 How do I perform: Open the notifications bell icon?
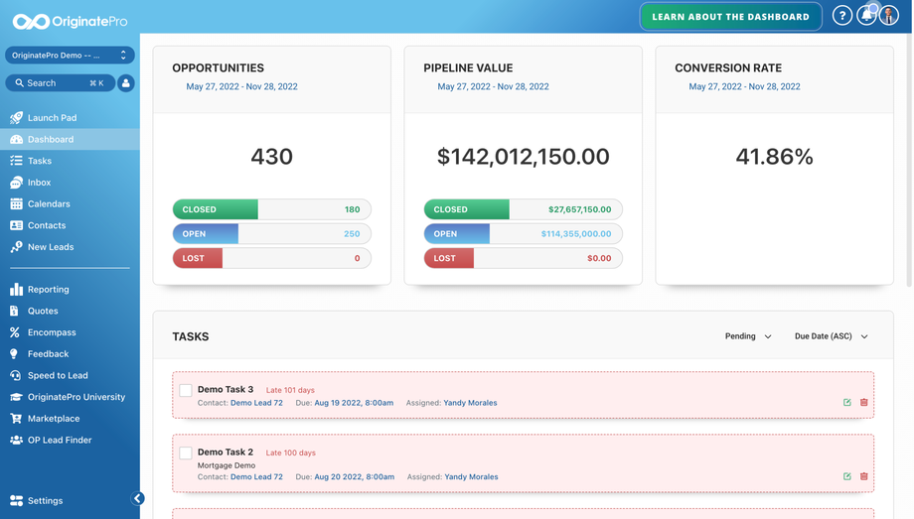point(866,16)
